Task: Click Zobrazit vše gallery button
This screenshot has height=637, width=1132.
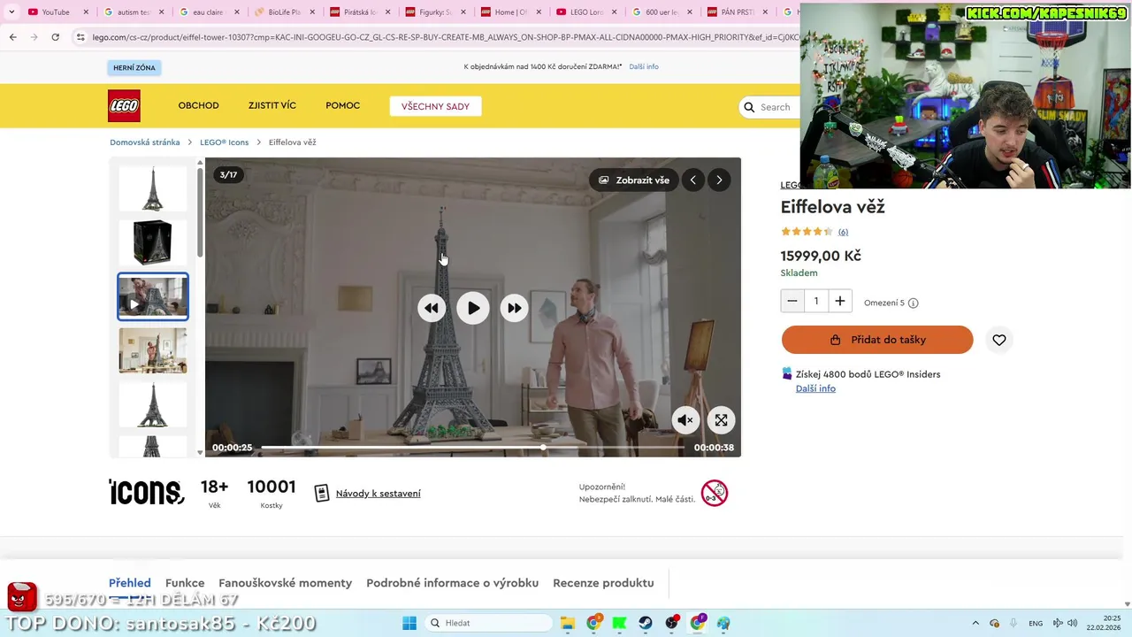Action: coord(634,180)
